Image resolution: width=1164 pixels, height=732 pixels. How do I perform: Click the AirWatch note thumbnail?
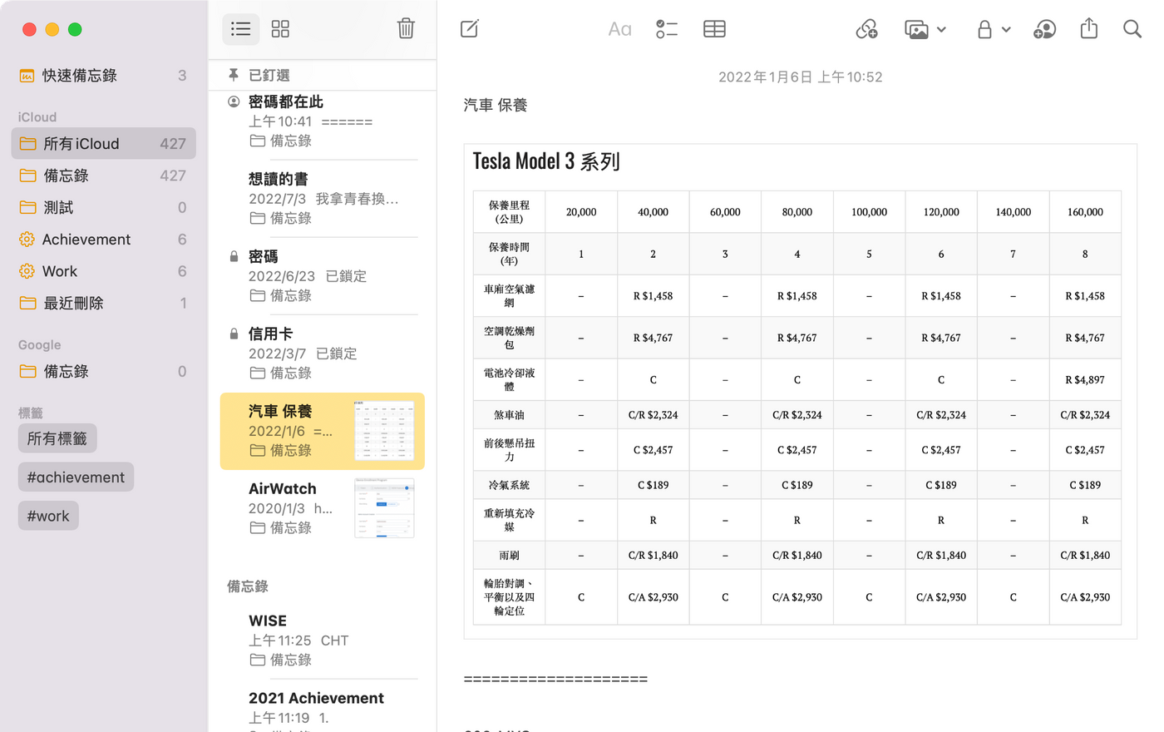coord(384,508)
